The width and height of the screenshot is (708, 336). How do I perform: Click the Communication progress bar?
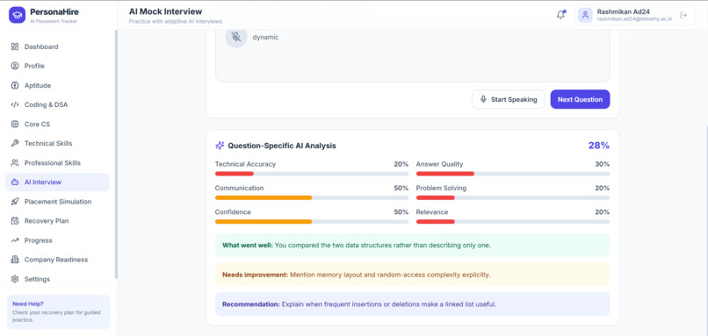tap(312, 197)
